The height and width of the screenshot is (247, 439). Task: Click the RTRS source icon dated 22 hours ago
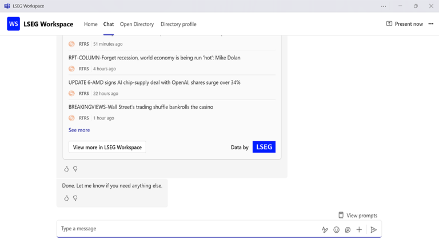coord(71,93)
